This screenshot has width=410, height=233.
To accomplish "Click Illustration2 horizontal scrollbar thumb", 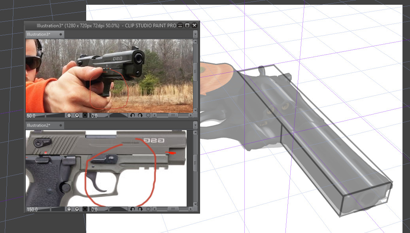I will [x=173, y=209].
